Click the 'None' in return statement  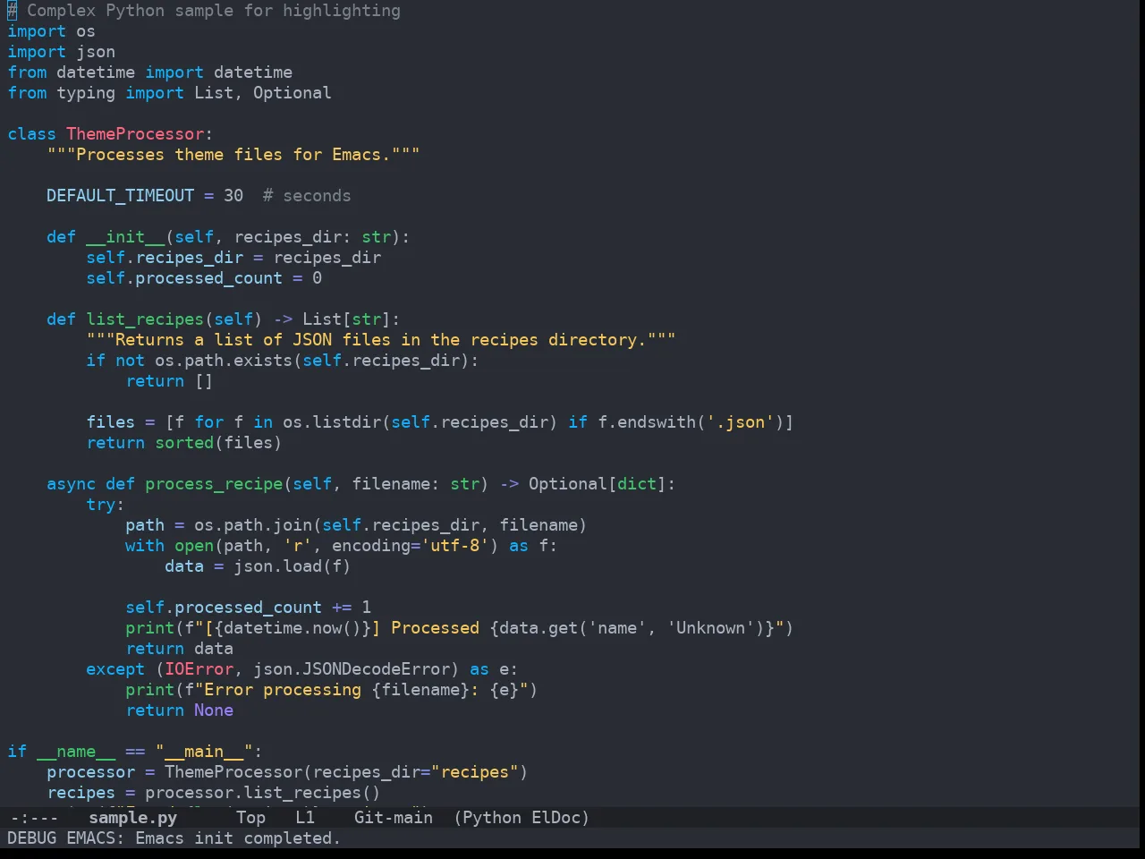click(x=214, y=710)
